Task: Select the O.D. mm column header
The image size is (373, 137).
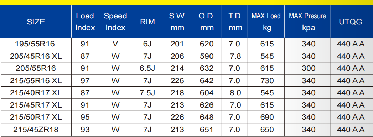Action: pyautogui.click(x=207, y=22)
